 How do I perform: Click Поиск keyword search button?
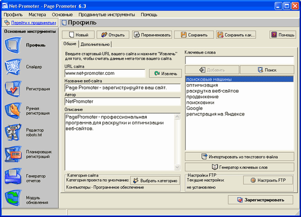(267, 70)
